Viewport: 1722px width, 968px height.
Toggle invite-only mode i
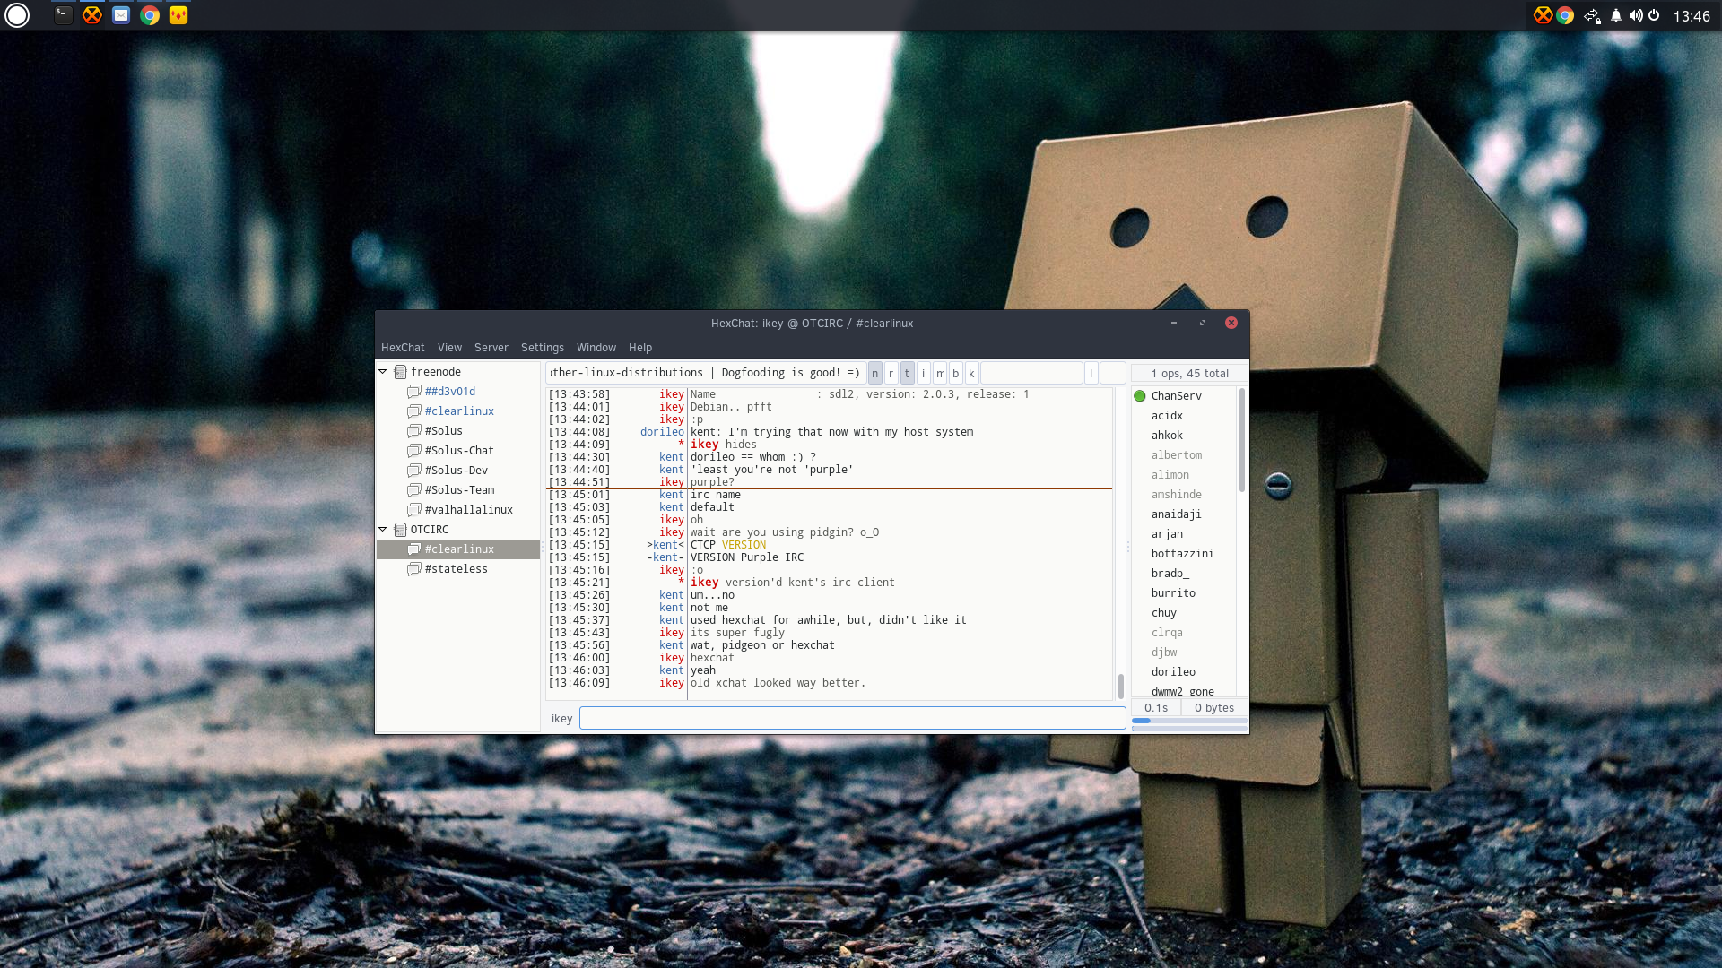pyautogui.click(x=924, y=373)
